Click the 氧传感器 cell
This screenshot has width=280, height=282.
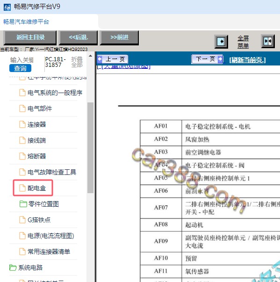coord(231,271)
